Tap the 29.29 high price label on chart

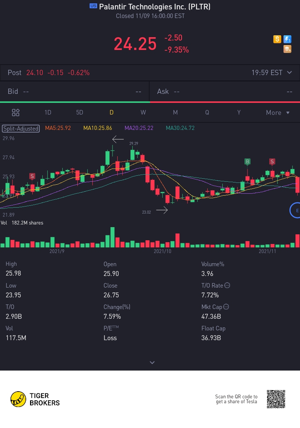click(133, 143)
